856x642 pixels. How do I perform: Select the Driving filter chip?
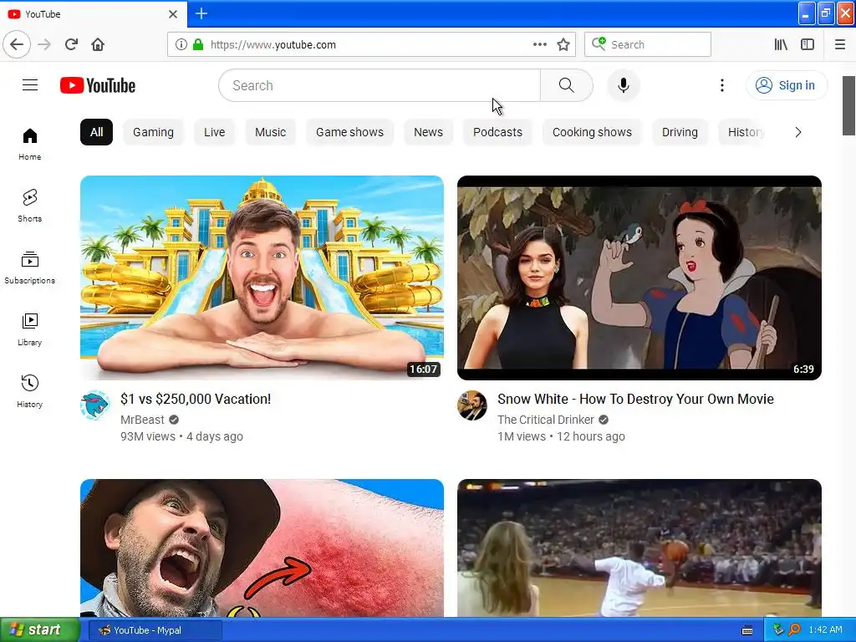click(680, 132)
